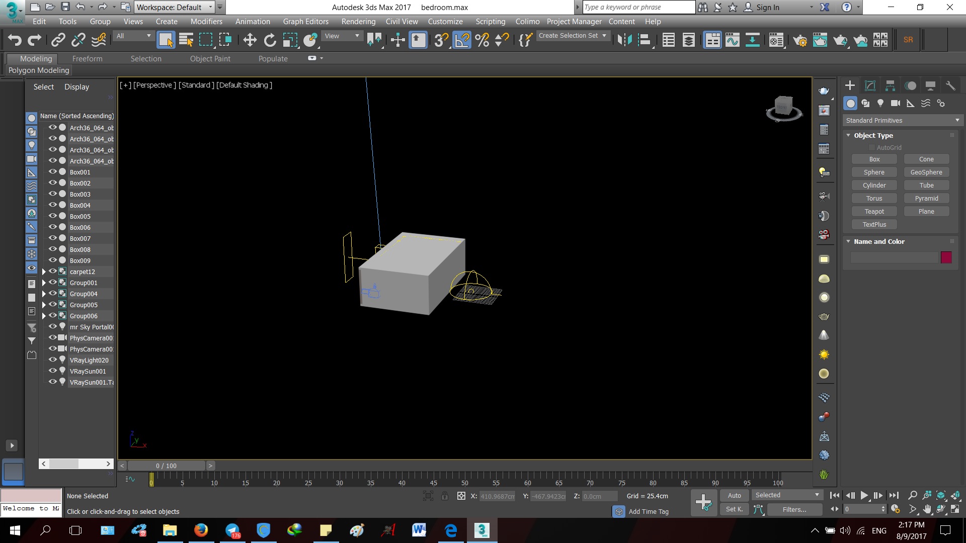
Task: Enable the AutoGrid checkbox
Action: tap(872, 147)
